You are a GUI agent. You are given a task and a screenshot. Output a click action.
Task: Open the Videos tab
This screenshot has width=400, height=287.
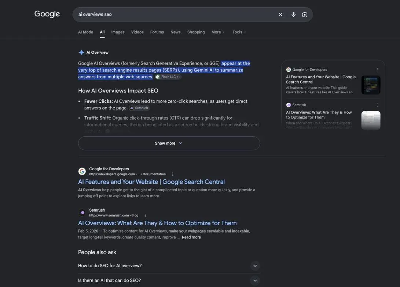(137, 32)
